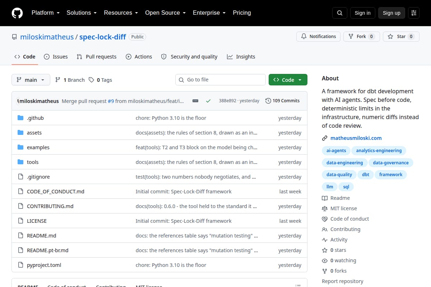Expand the Resources menu
Screen dimensions: 431x287
[121, 13]
